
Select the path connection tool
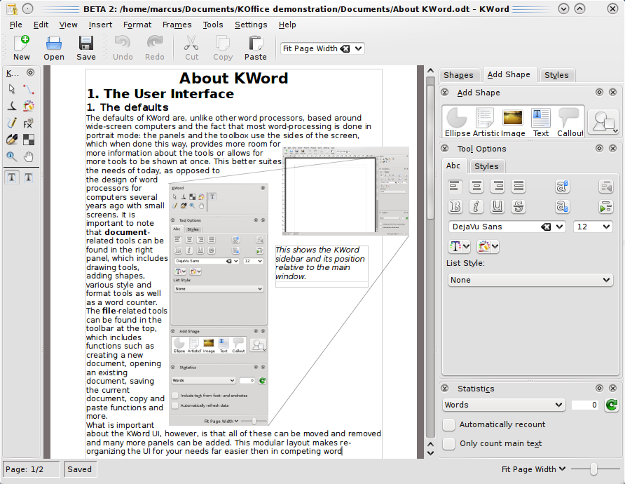[x=28, y=89]
